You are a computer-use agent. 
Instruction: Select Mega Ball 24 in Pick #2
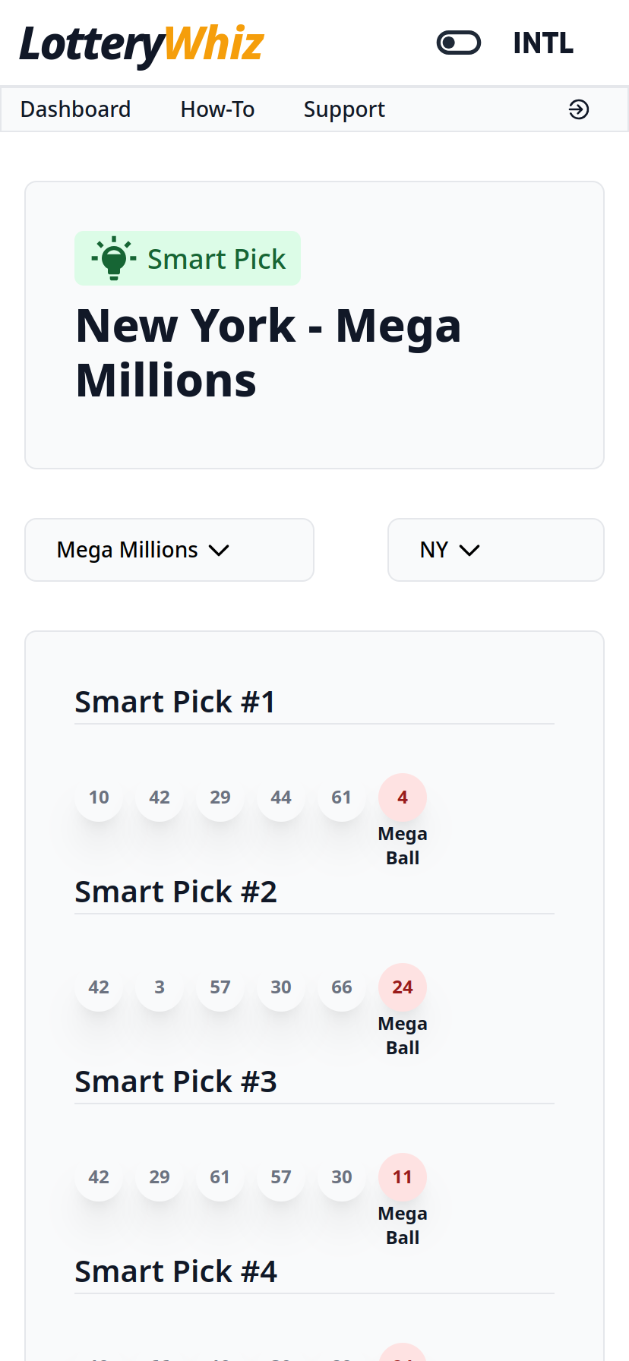pyautogui.click(x=403, y=987)
